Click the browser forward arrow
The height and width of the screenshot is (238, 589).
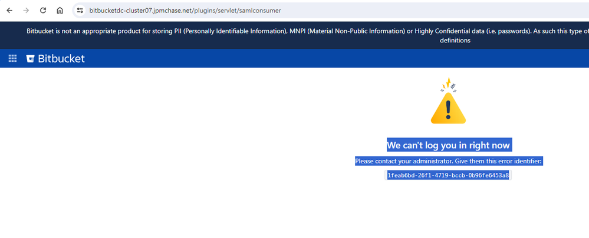coord(27,11)
